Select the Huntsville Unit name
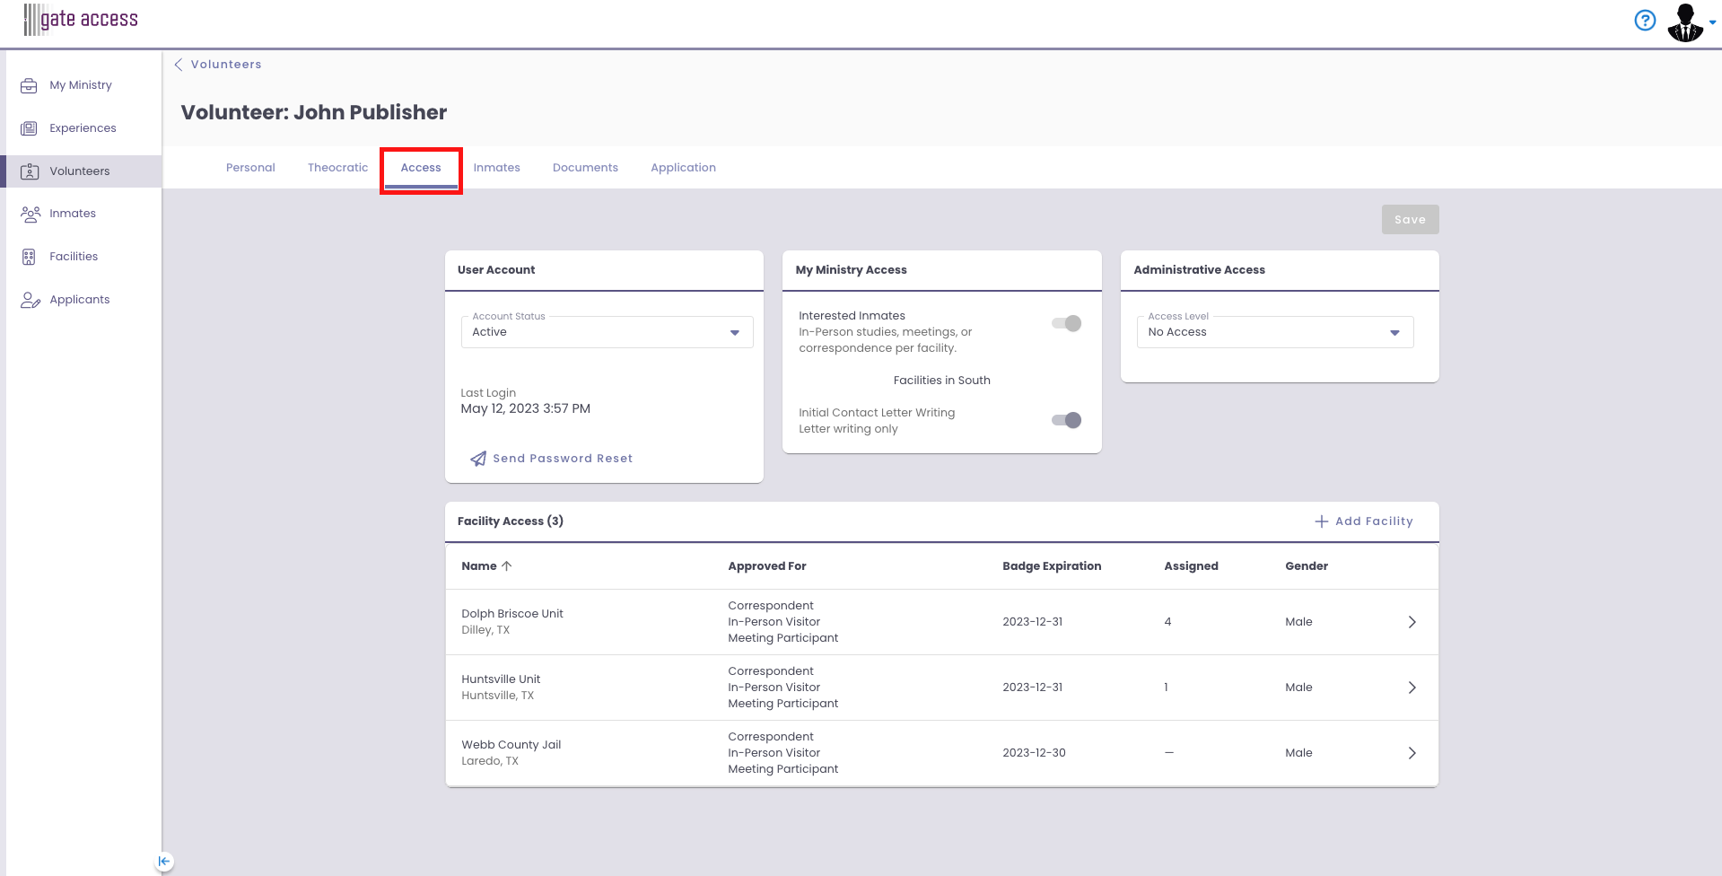 coord(501,679)
